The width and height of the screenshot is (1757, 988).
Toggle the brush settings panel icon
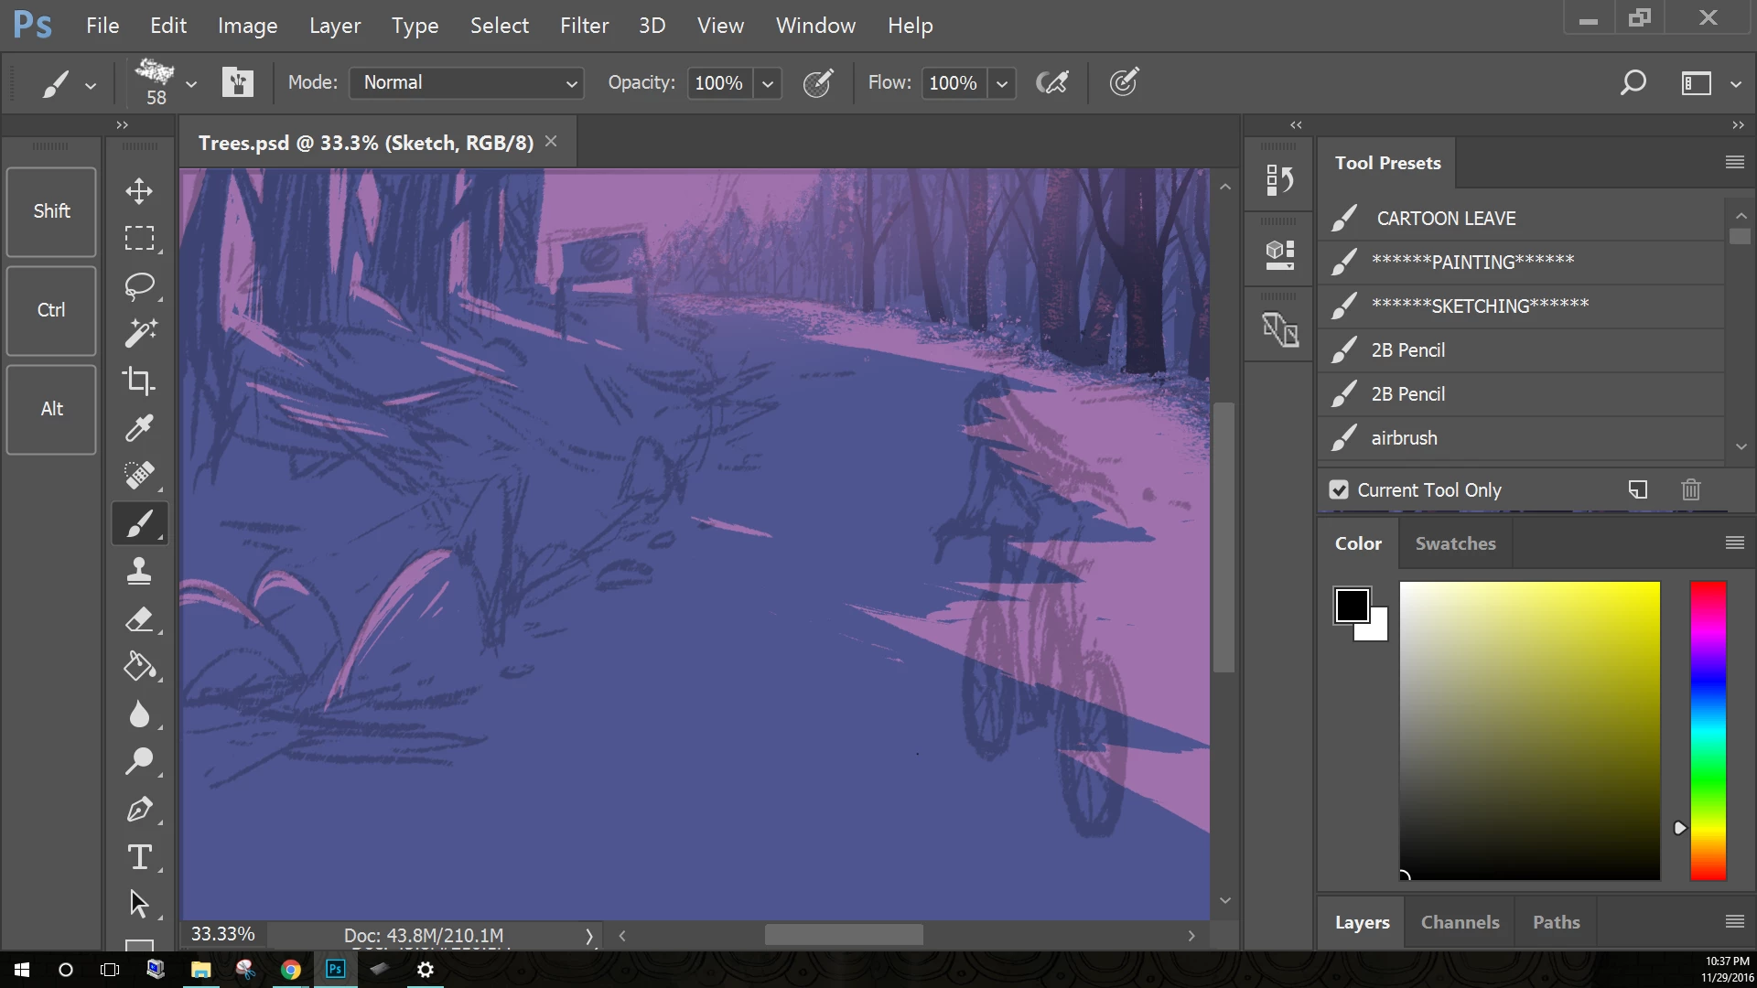(238, 82)
